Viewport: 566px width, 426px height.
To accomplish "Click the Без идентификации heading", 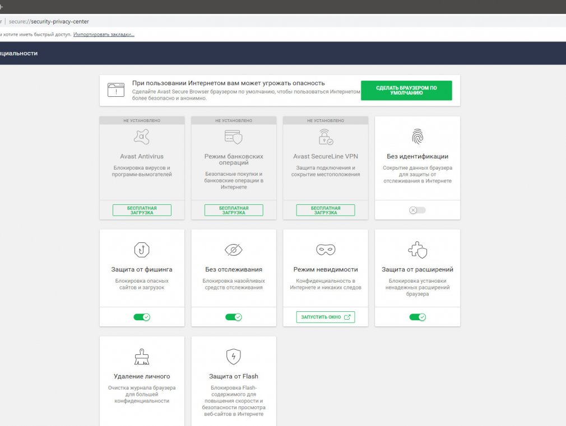I will click(417, 156).
